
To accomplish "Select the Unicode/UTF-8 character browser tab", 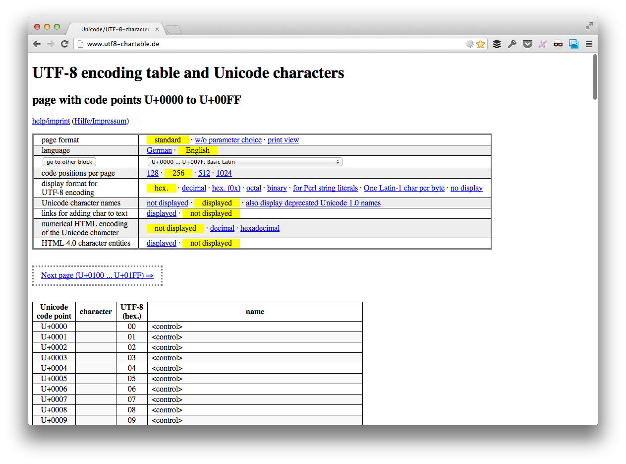I will click(115, 29).
